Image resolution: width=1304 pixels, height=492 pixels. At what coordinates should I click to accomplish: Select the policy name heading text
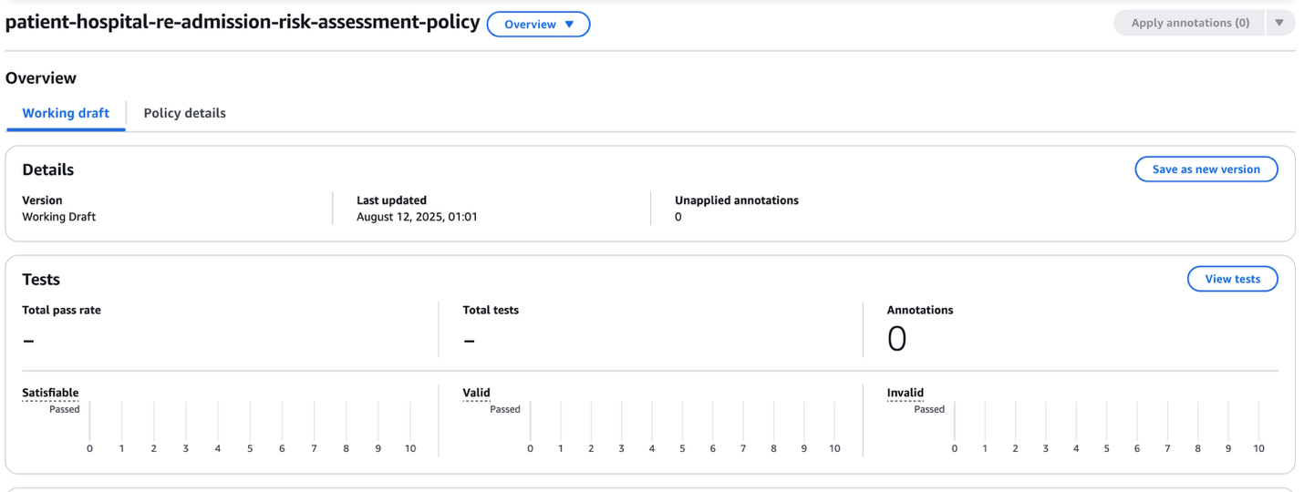(243, 23)
